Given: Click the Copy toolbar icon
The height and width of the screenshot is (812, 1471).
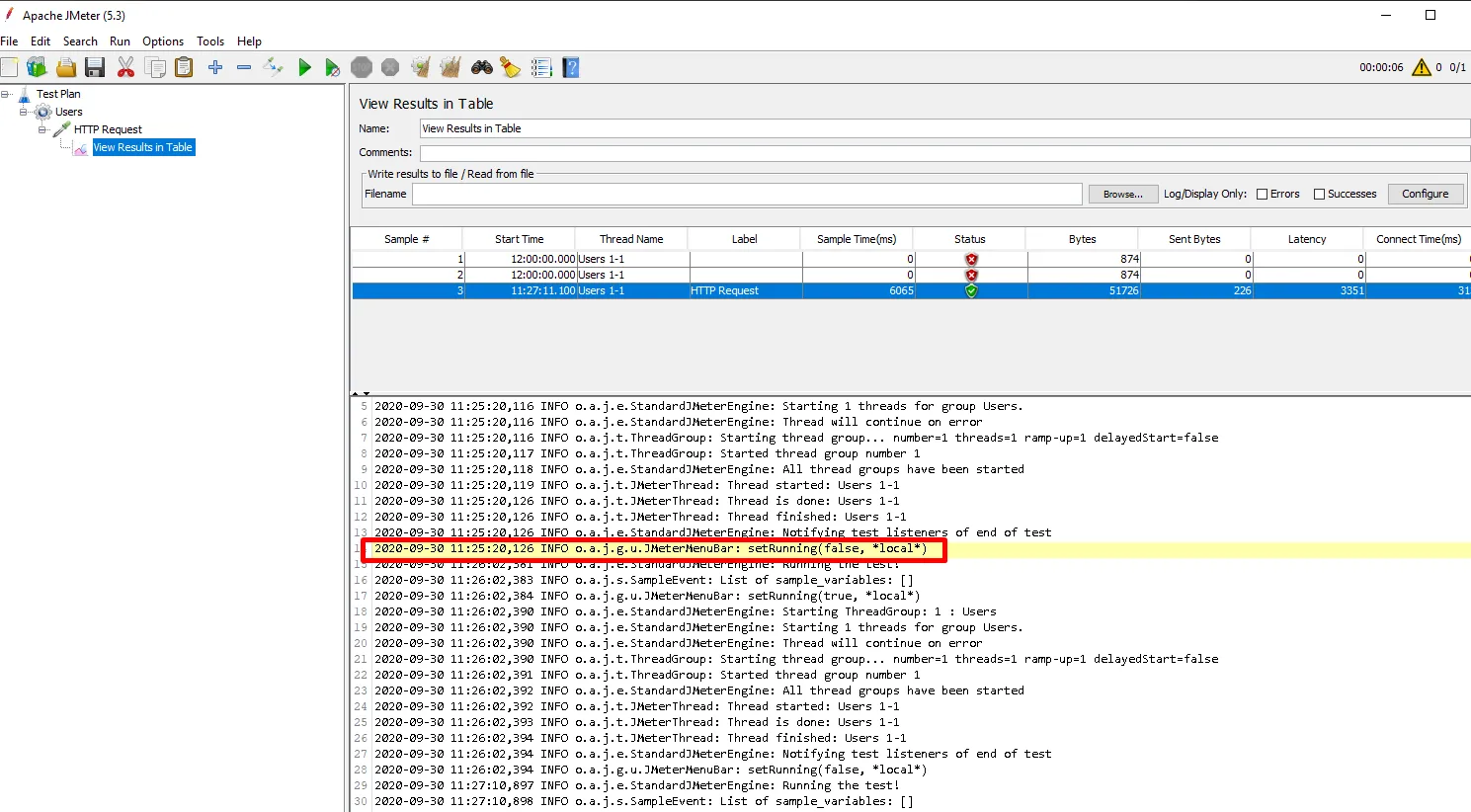Looking at the screenshot, I should 155,67.
